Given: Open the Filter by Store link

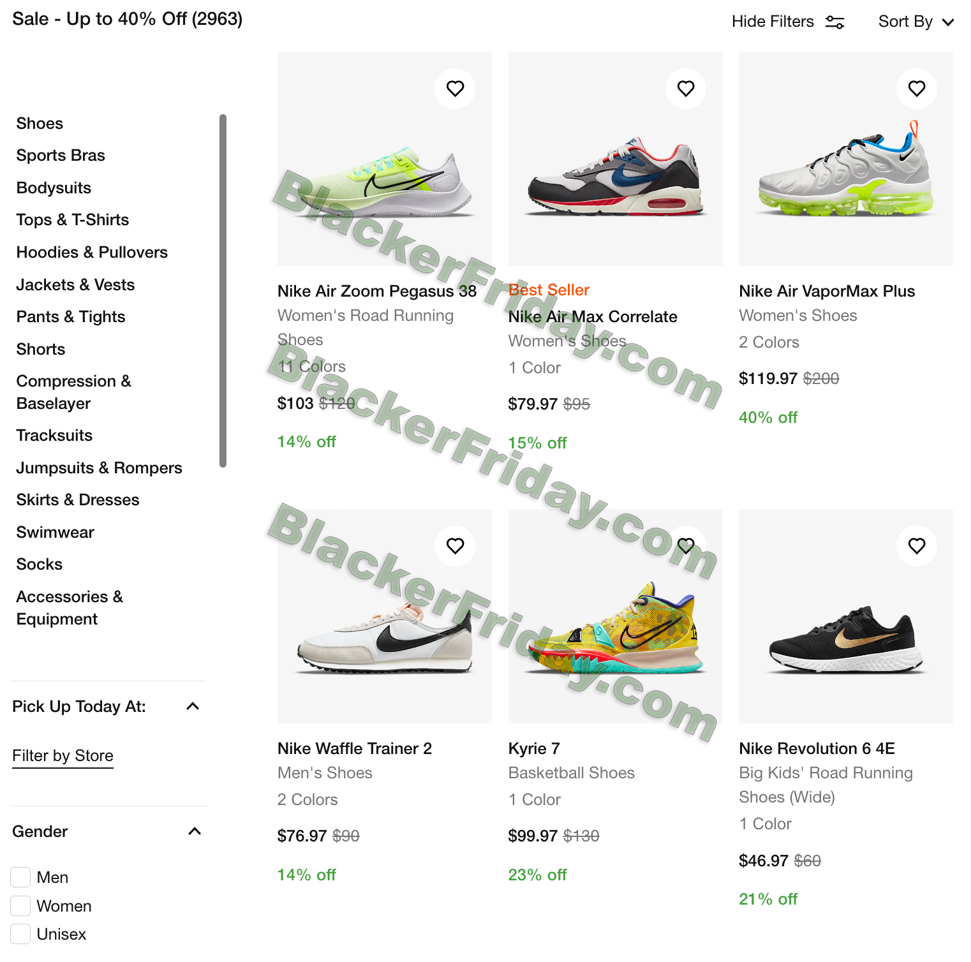Looking at the screenshot, I should click(63, 756).
